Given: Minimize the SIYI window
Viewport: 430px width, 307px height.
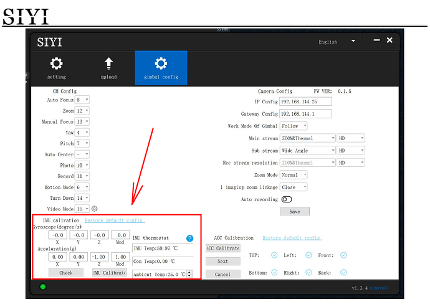Looking at the screenshot, I should point(377,40).
